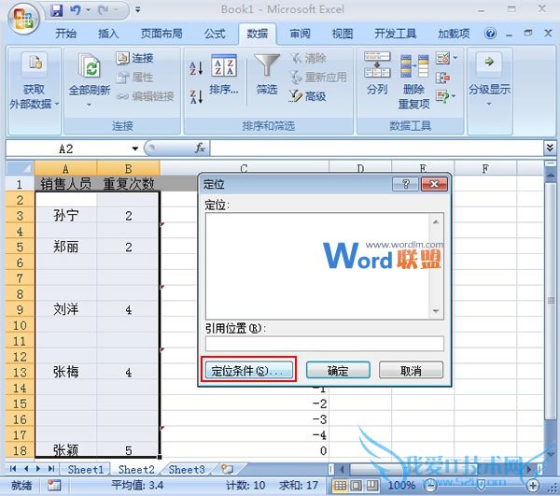Click the 引用位置 reference input field
Image resolution: width=560 pixels, height=496 pixels.
click(x=325, y=344)
